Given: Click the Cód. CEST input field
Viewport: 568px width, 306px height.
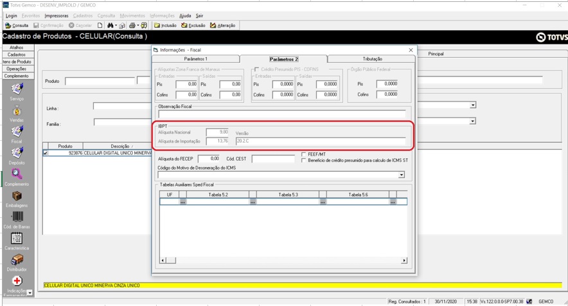Looking at the screenshot, I should point(273,159).
